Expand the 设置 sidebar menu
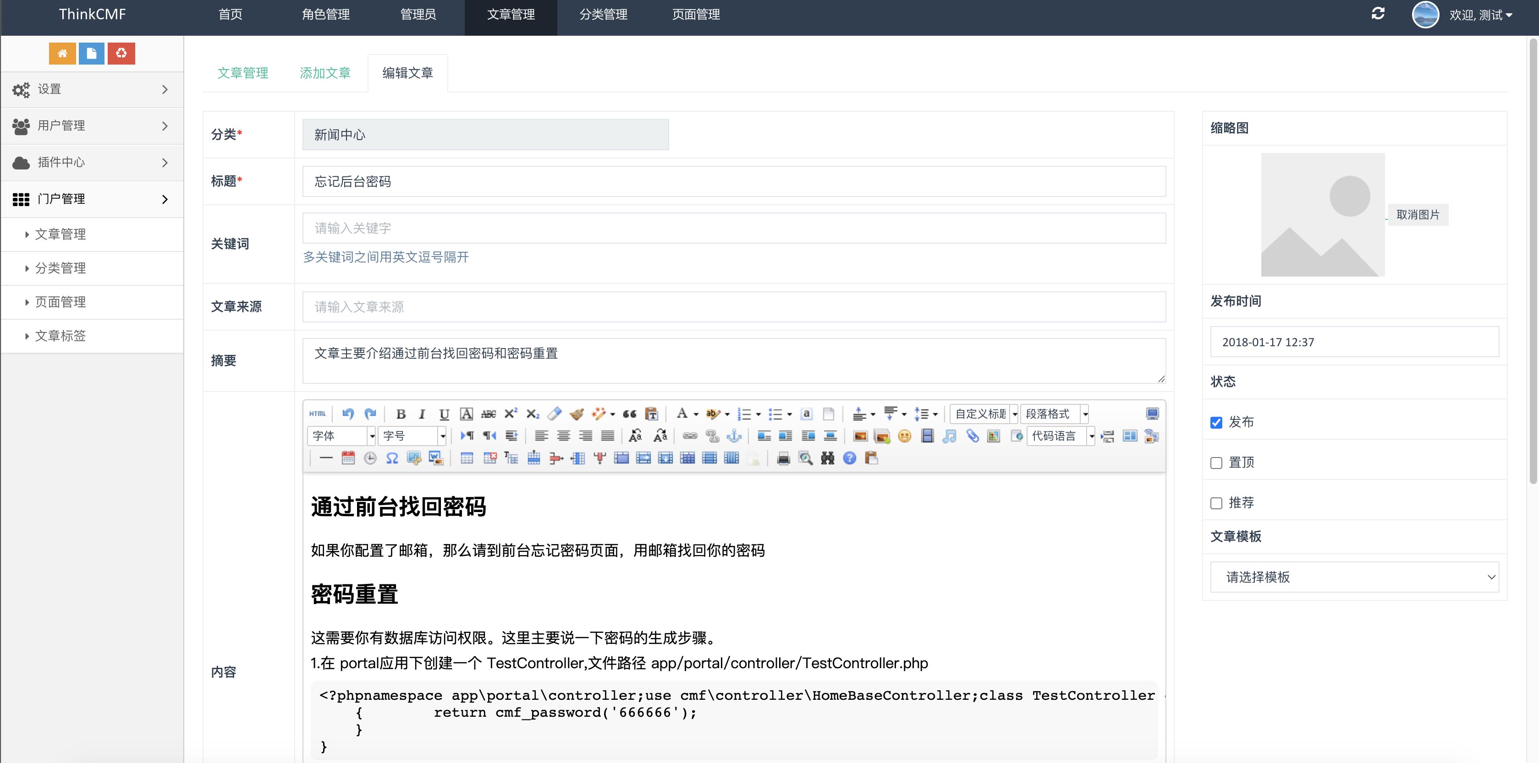This screenshot has height=763, width=1539. (92, 90)
